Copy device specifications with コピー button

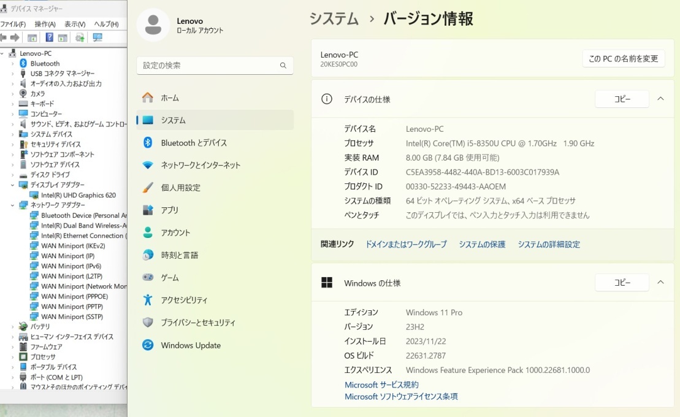point(622,99)
